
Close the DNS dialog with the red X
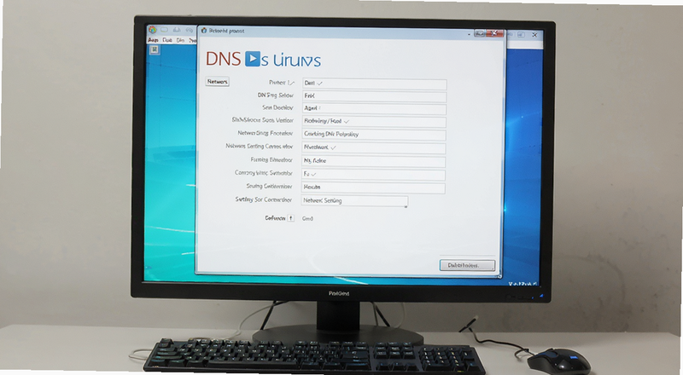click(494, 33)
